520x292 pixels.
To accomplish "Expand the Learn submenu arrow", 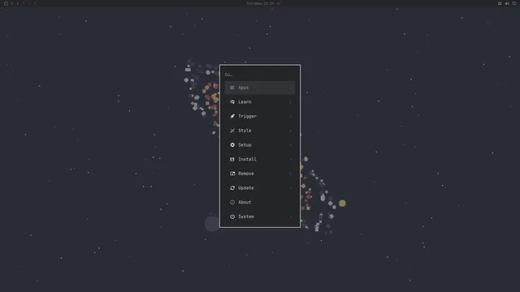I will click(x=291, y=102).
